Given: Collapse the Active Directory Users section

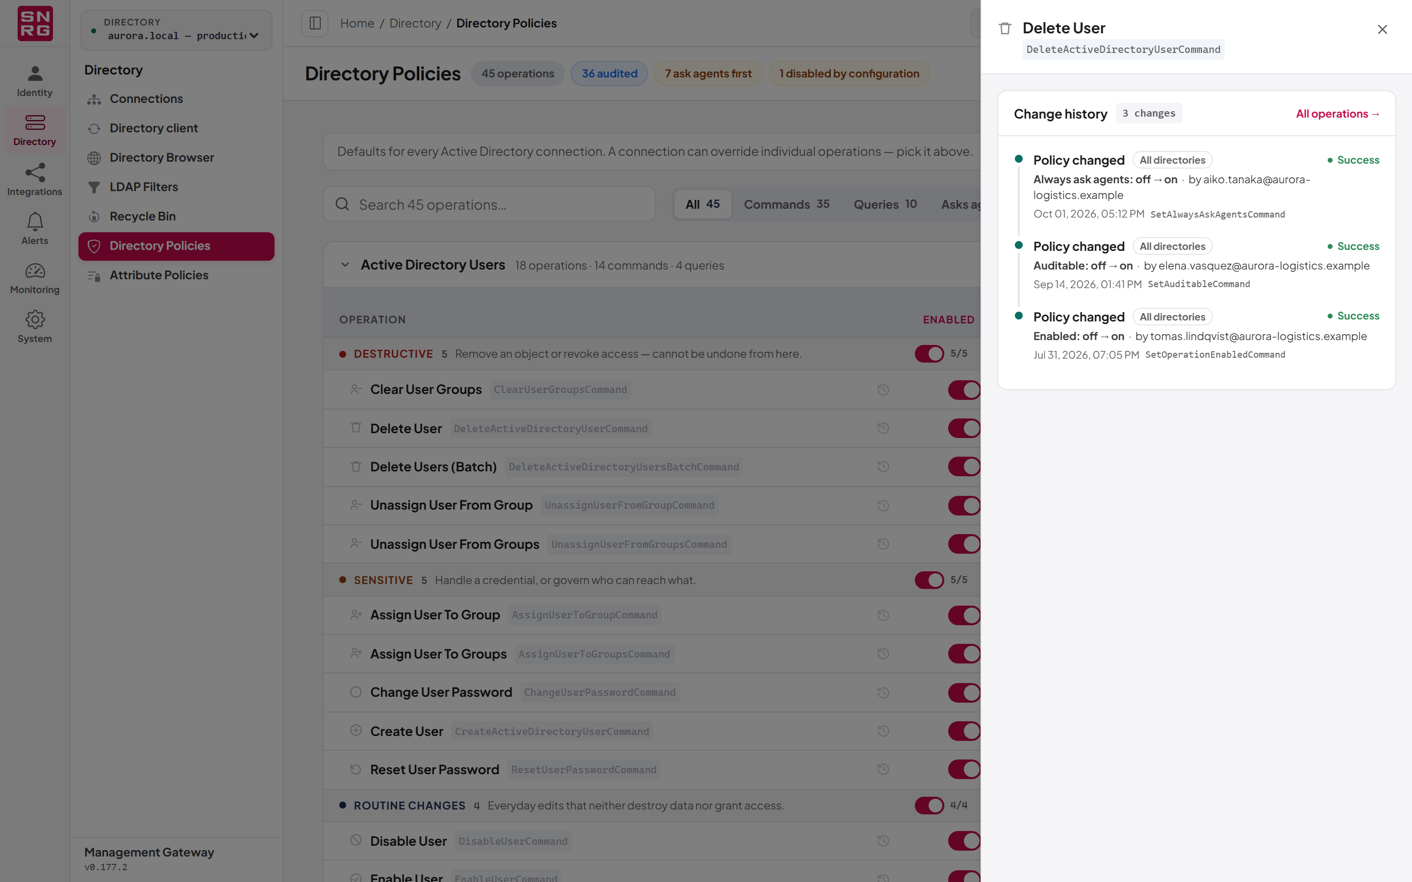Looking at the screenshot, I should [345, 265].
